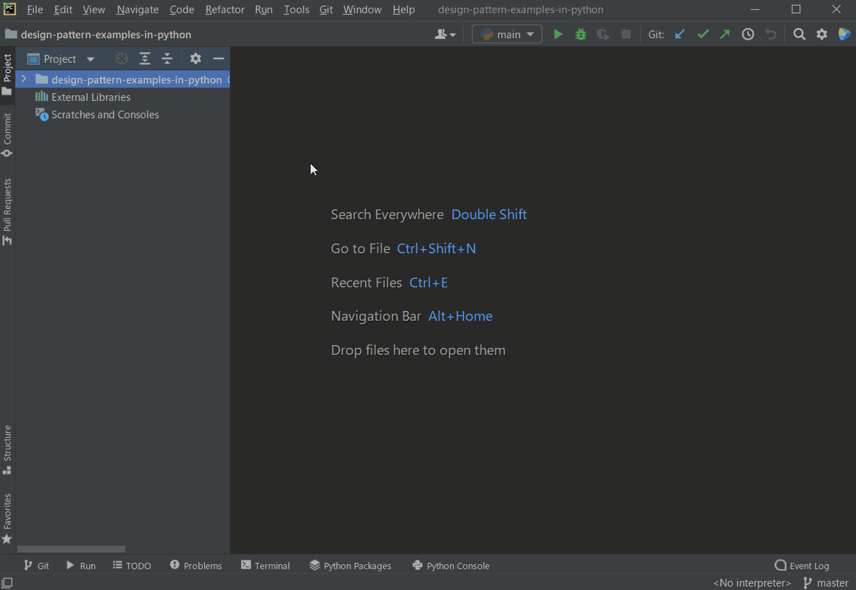Select Scratches and Consoles node
856x590 pixels.
(104, 115)
